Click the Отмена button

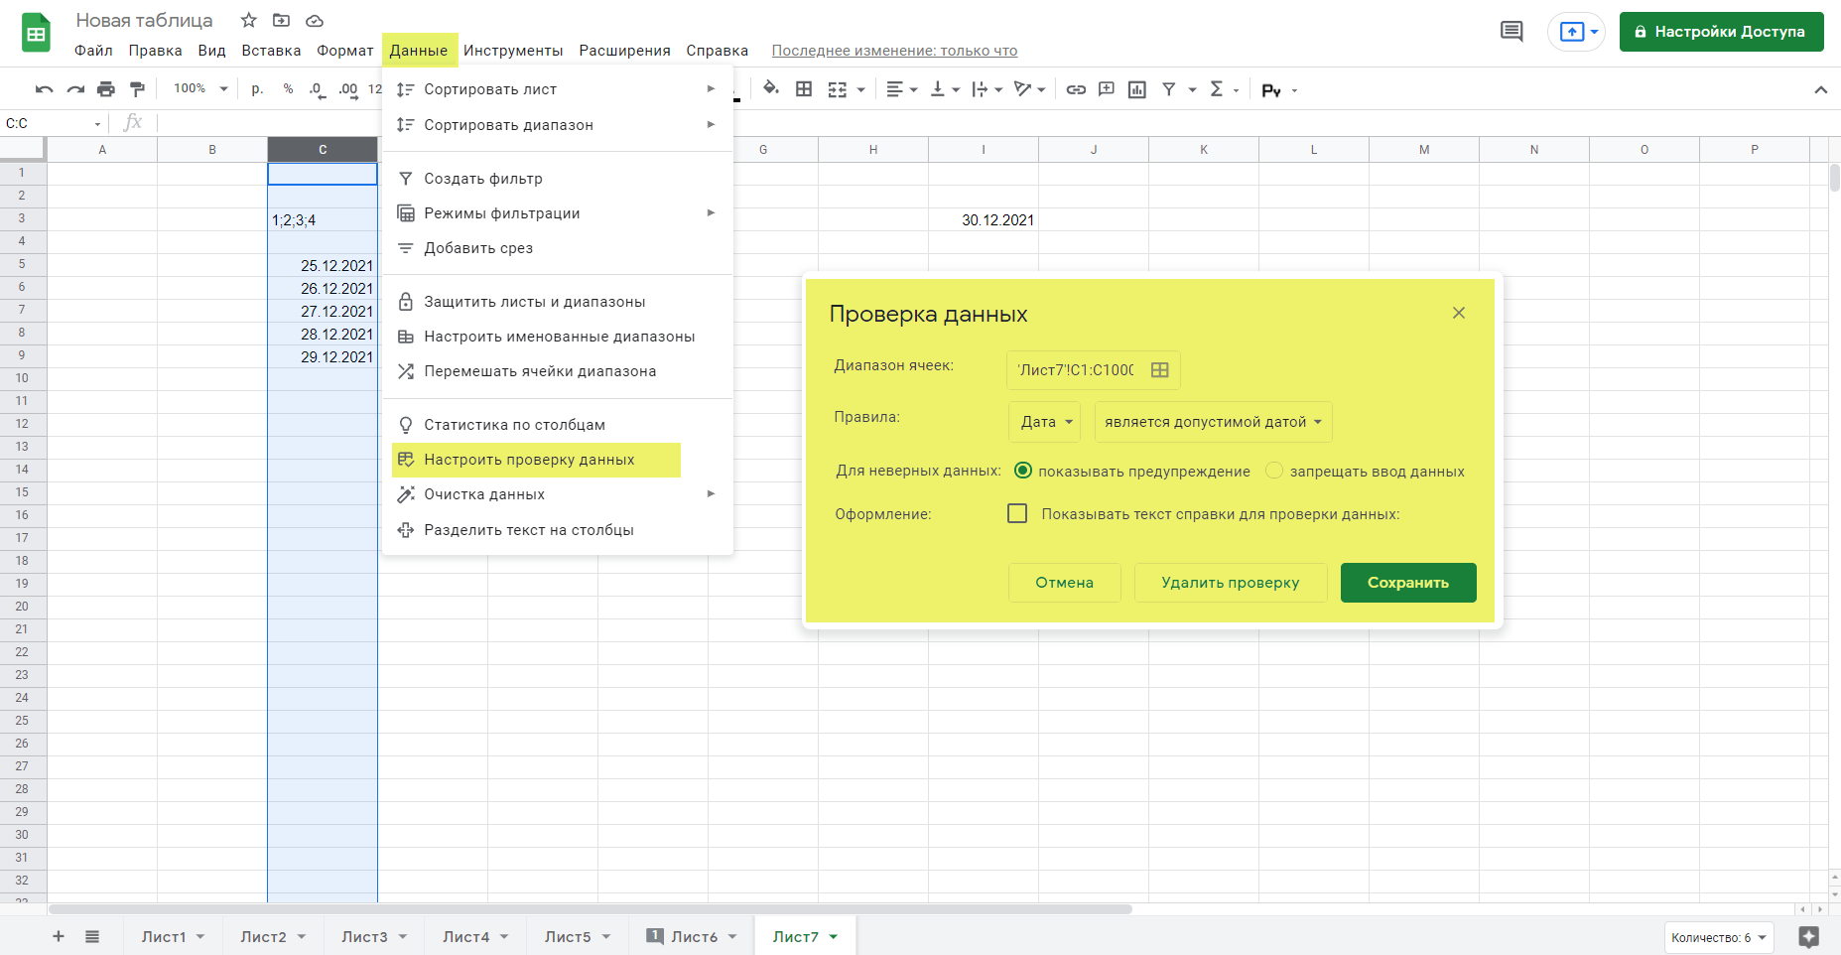[1065, 583]
